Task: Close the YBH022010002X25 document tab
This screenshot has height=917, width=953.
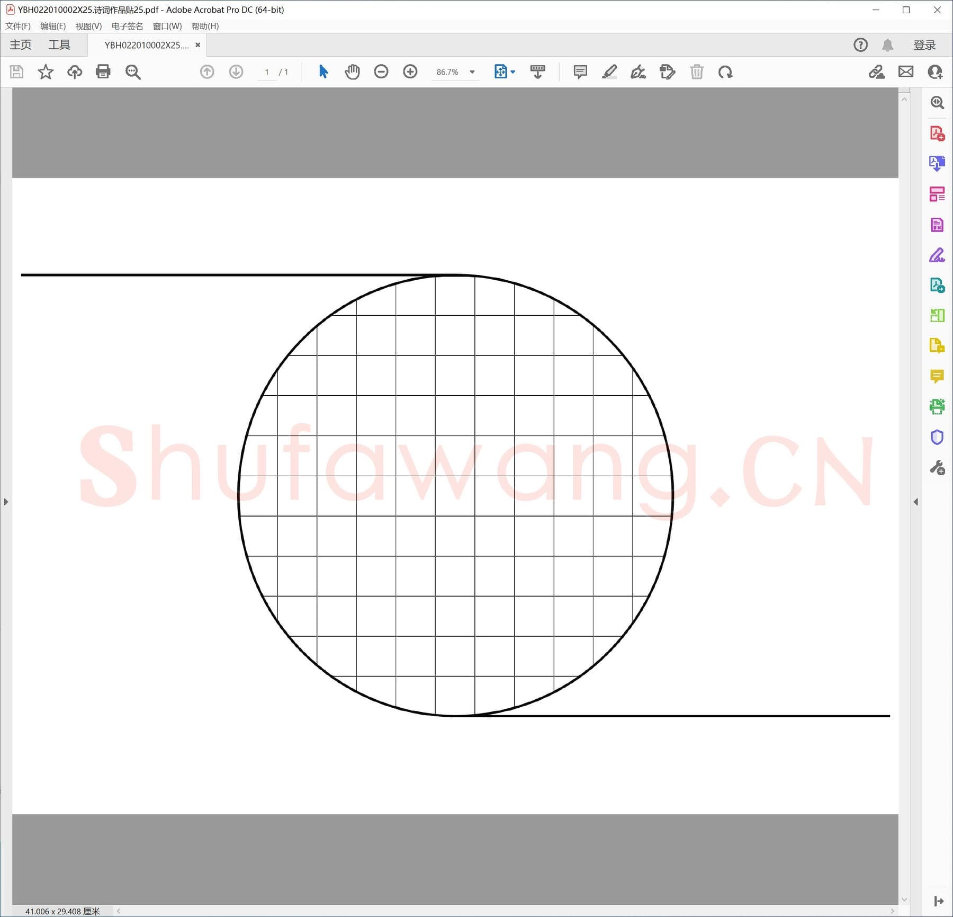Action: [198, 45]
